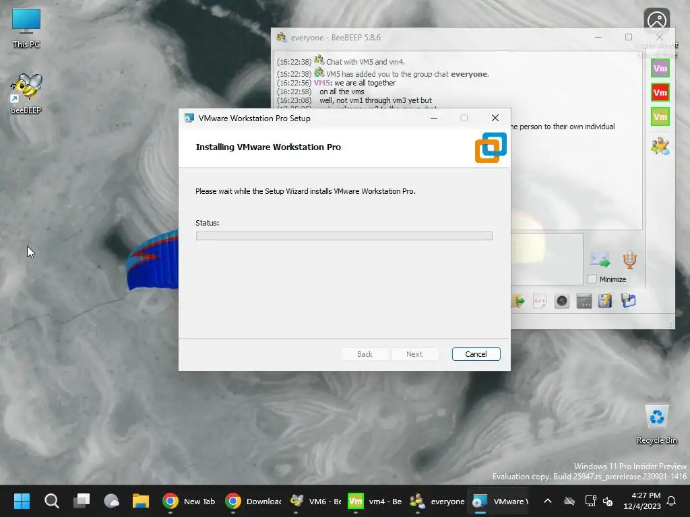Screen dimensions: 690x517
Task: Open the network status tray icon
Action: [590, 501]
